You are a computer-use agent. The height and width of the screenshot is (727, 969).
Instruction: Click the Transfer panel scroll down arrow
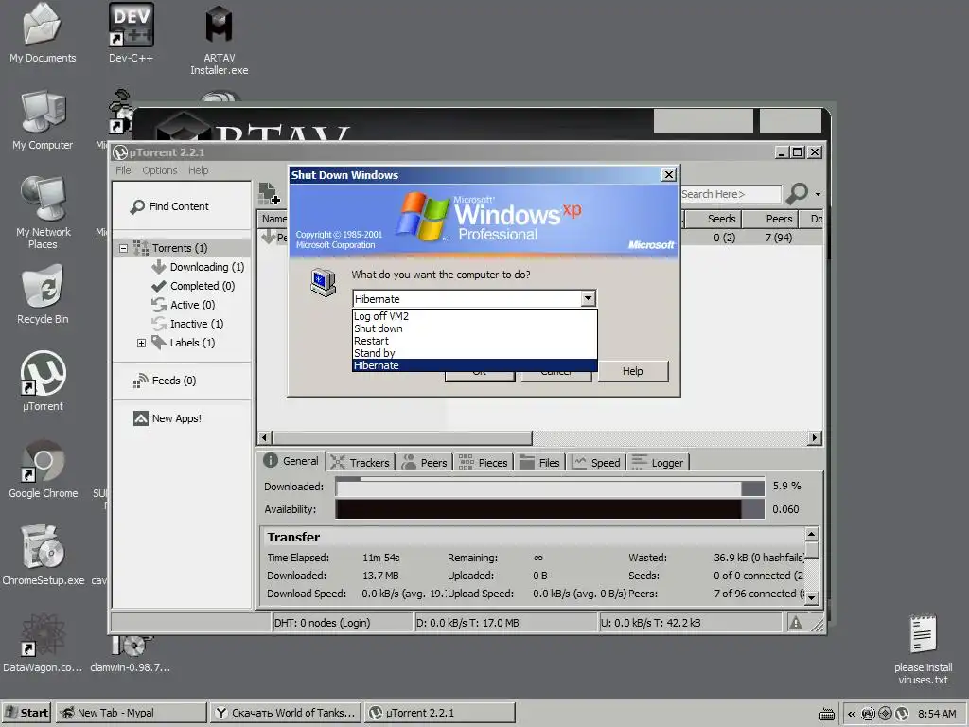click(x=811, y=598)
